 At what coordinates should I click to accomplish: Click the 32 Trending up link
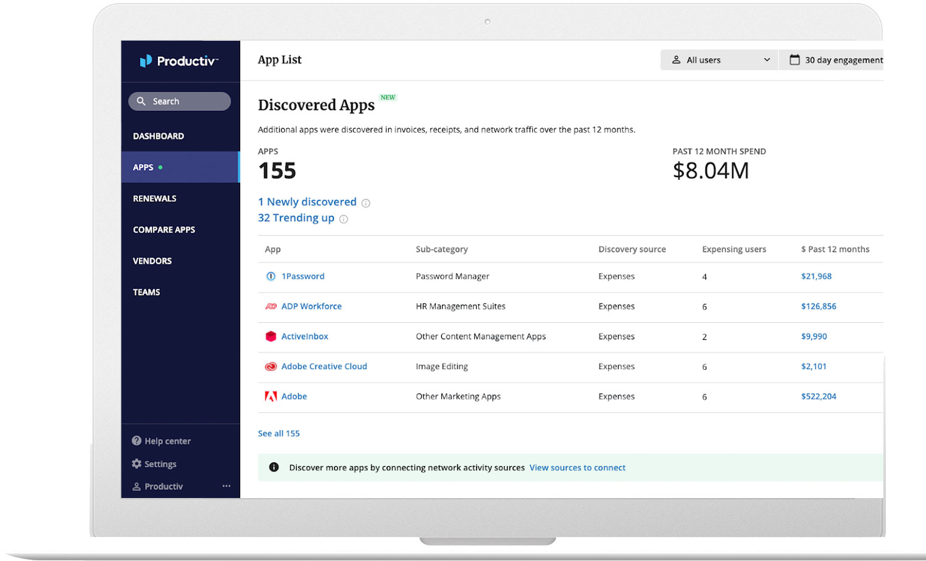pos(296,218)
